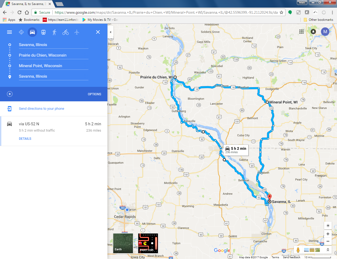Select the best travel mode icon

[x=21, y=32]
